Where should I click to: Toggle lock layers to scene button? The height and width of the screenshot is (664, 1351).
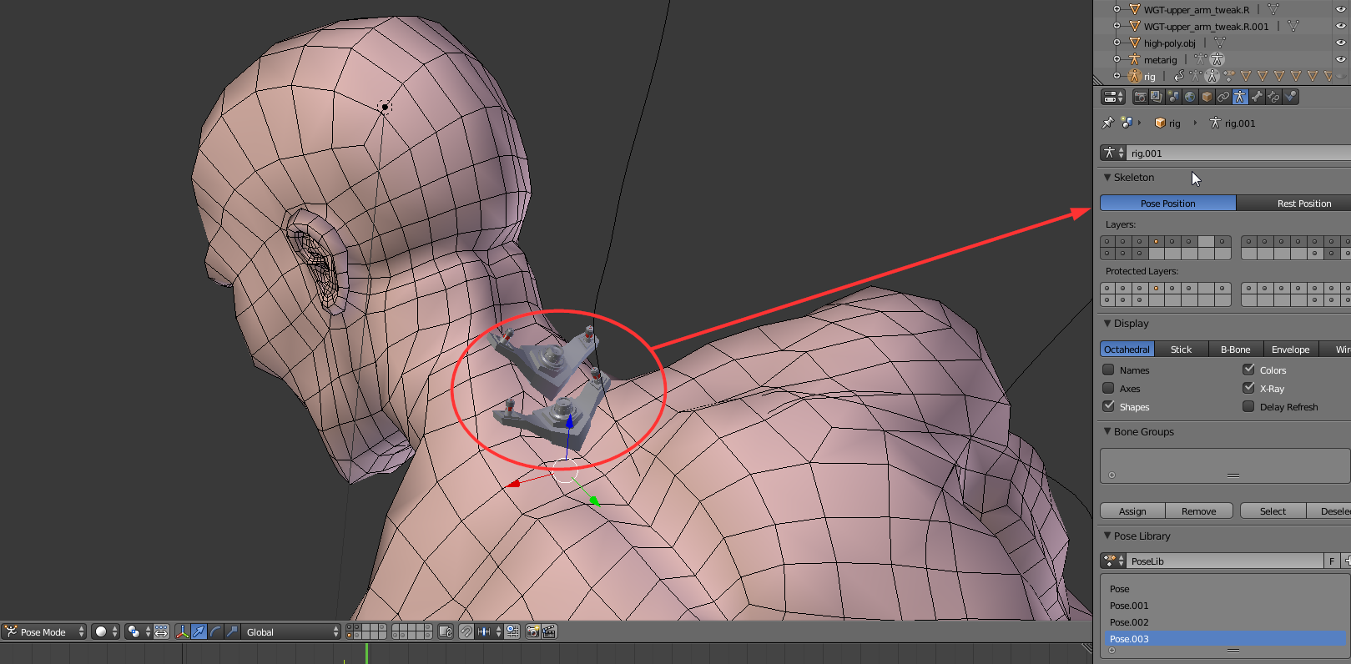(446, 631)
